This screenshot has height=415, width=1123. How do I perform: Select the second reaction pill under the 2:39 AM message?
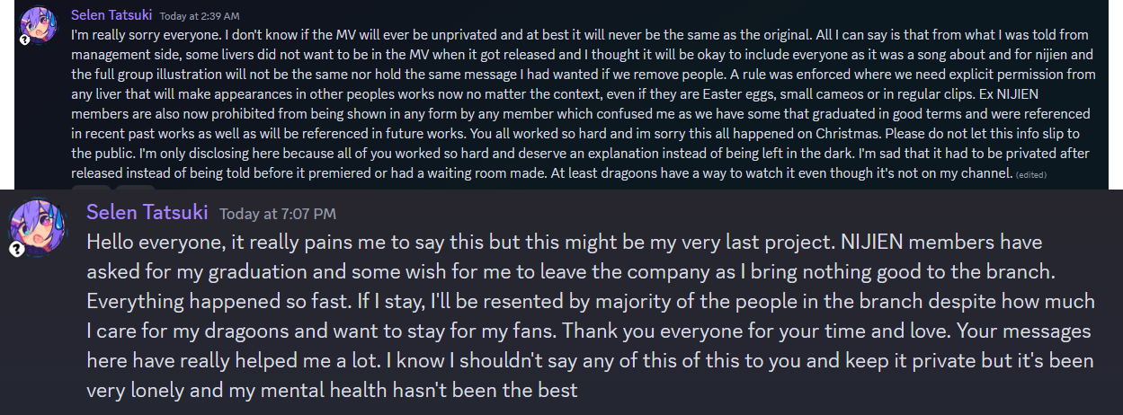(135, 188)
